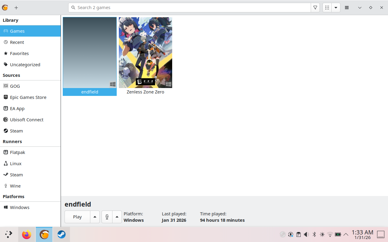Select Epic Games Store source

28,97
